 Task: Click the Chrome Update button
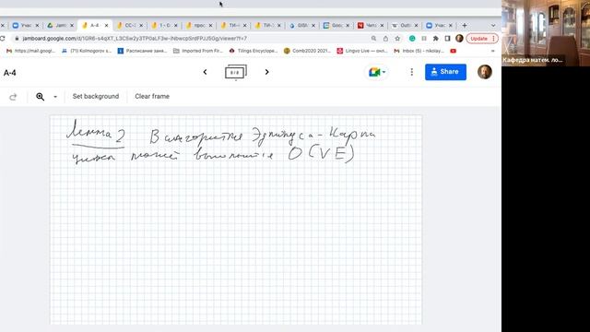click(x=482, y=39)
